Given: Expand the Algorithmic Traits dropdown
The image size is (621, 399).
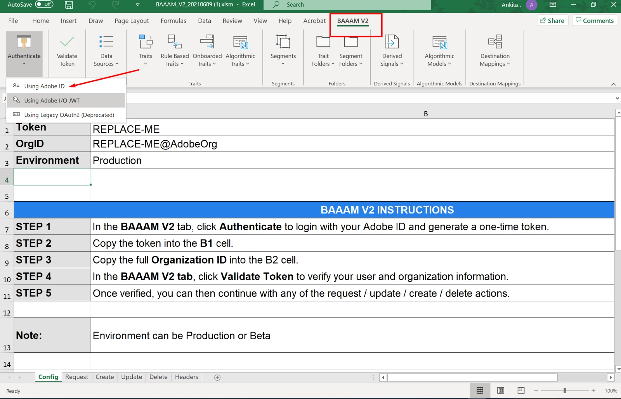Looking at the screenshot, I should tap(247, 64).
